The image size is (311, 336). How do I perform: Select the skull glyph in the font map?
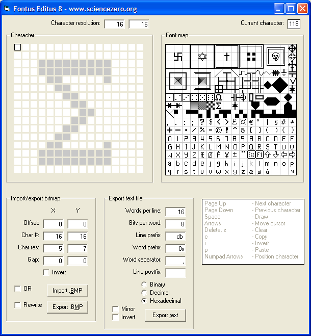point(276,56)
